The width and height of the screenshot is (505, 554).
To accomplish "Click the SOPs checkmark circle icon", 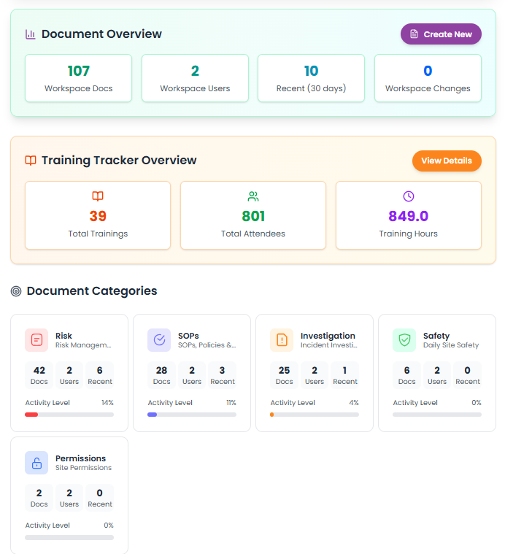I will coord(159,340).
